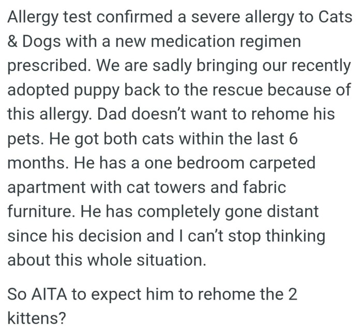Screen dimensions: 362x329
Task: Click the word "furniture."
Action: 41,212
